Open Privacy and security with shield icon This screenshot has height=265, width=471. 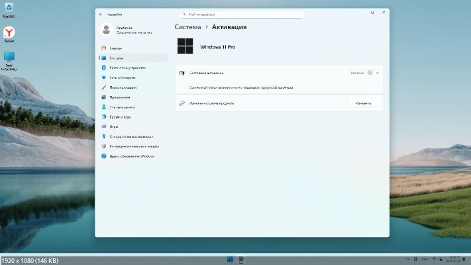coord(132,146)
